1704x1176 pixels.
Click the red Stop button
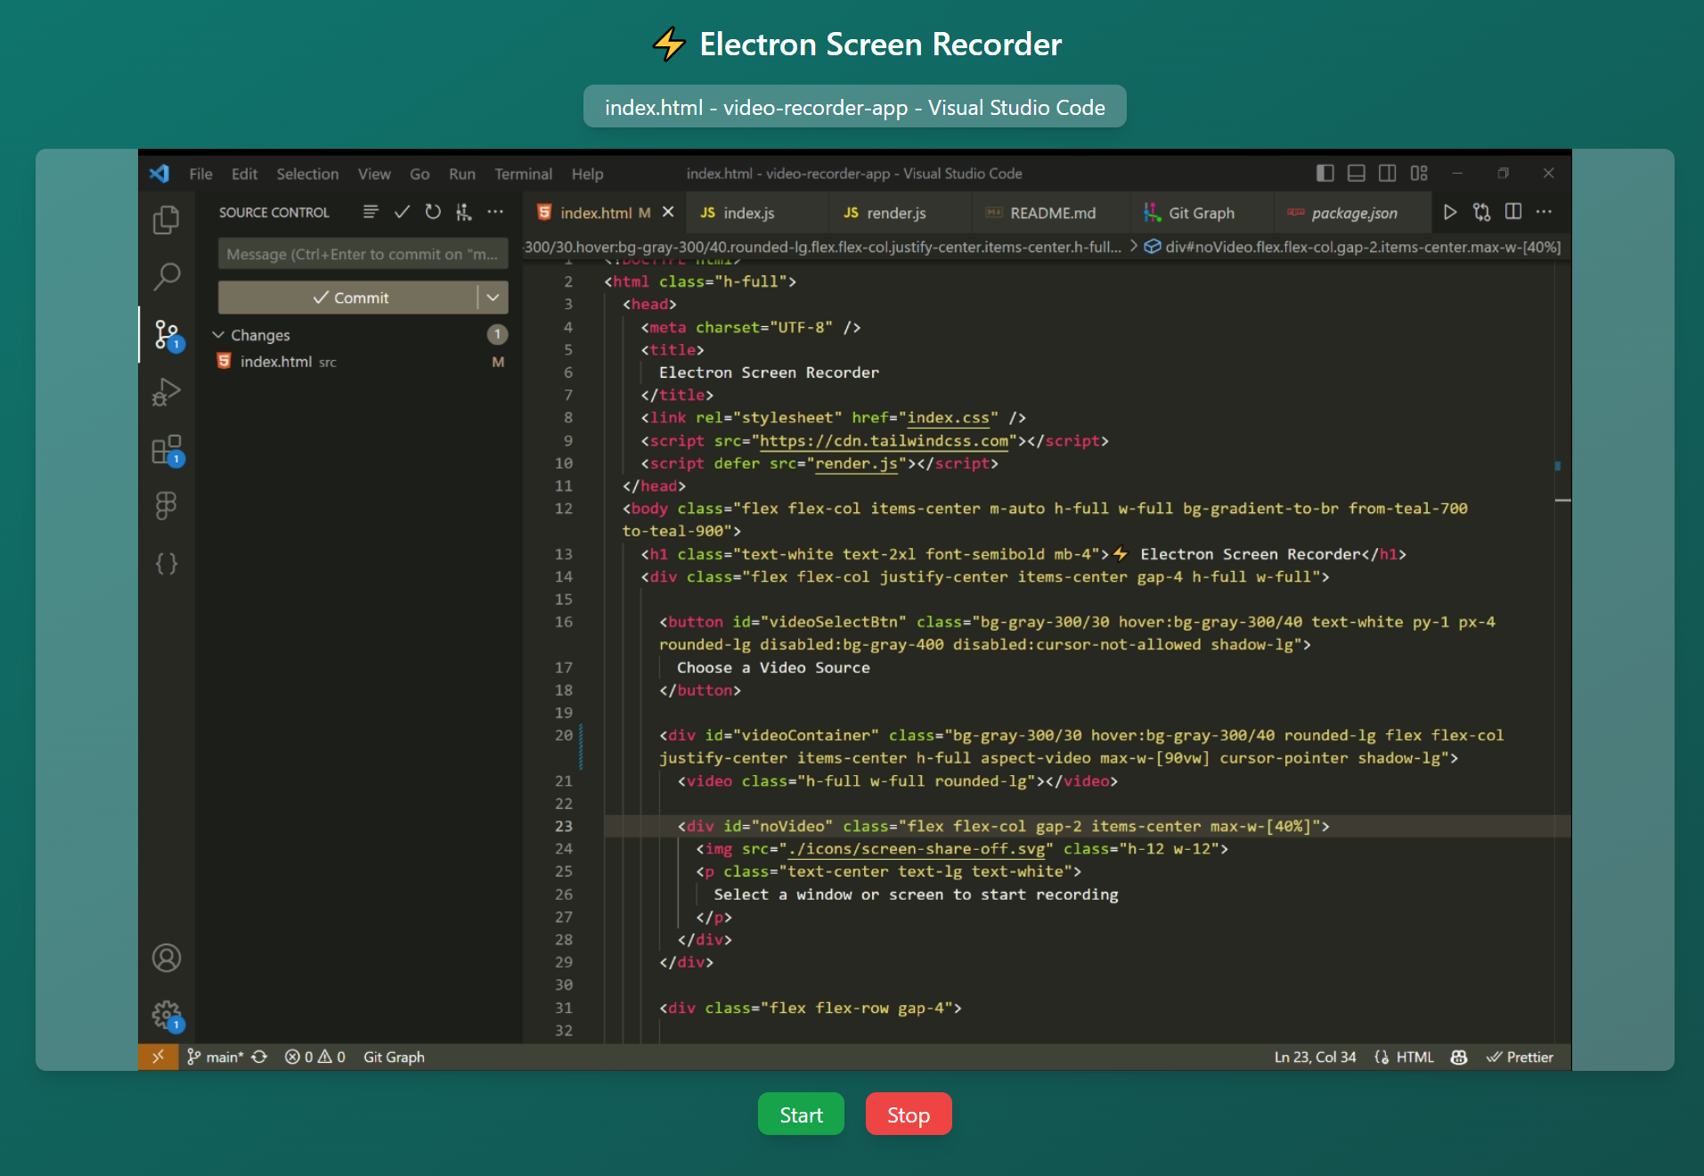909,1115
